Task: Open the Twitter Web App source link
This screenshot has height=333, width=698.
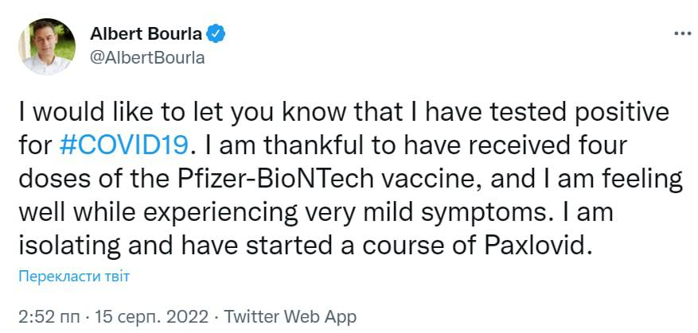Action: point(291,316)
